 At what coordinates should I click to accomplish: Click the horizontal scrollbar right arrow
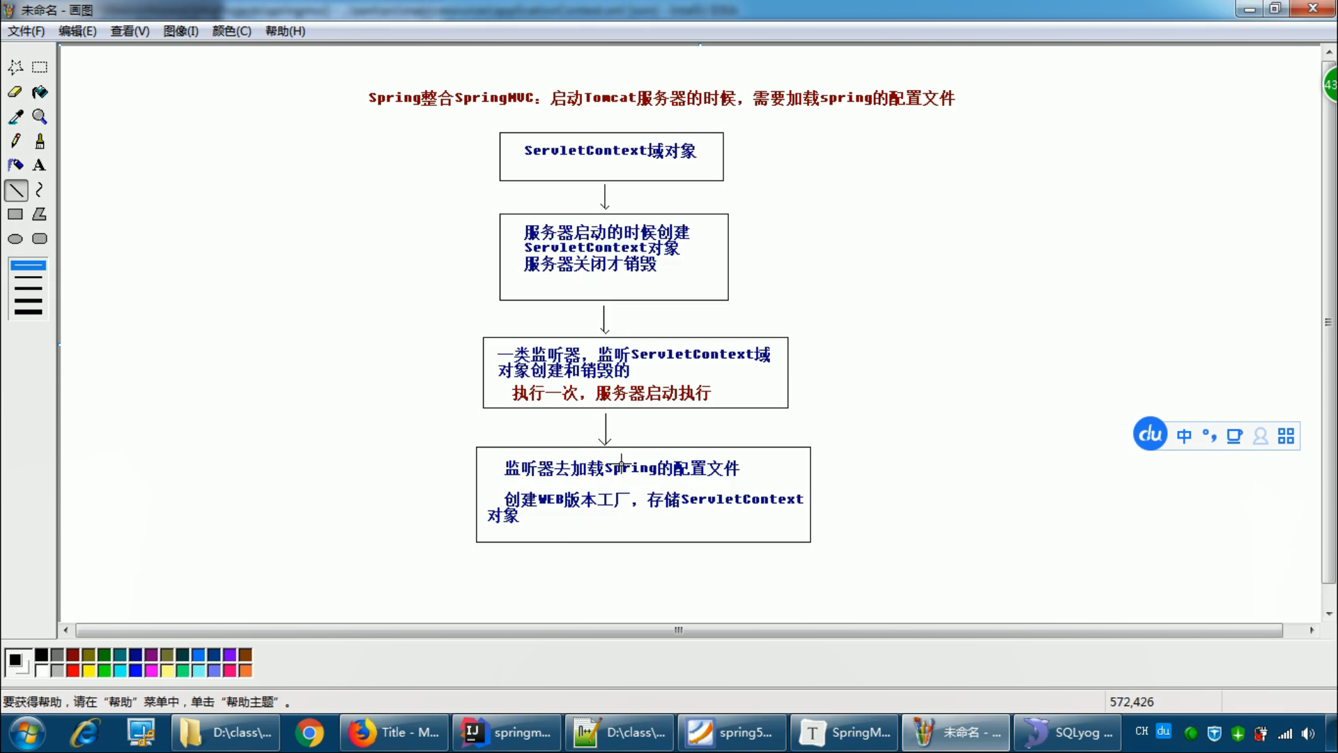pos(1313,630)
